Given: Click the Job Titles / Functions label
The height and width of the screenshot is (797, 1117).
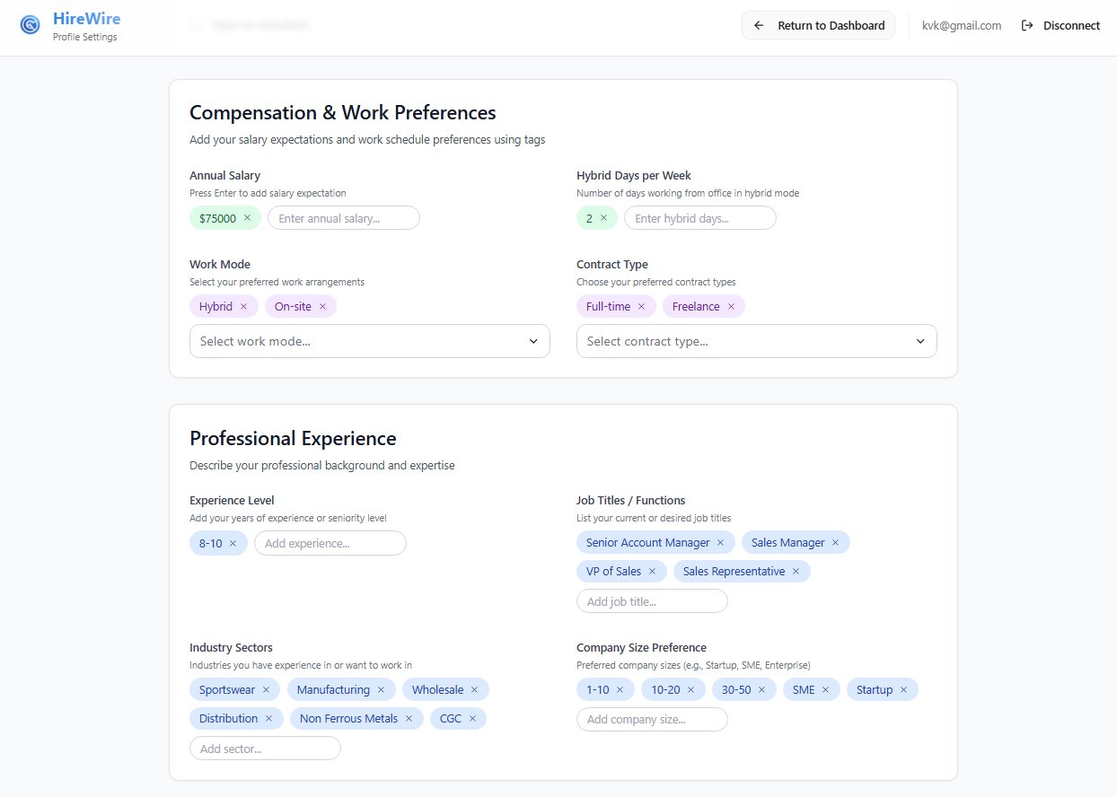Looking at the screenshot, I should click(x=630, y=501).
